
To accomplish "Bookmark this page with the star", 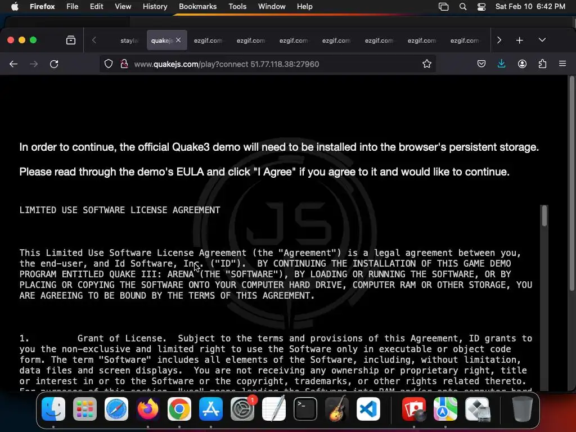I will [426, 64].
